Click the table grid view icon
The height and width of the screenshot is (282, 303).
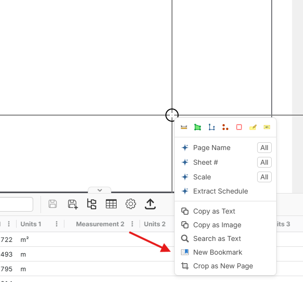pos(111,204)
